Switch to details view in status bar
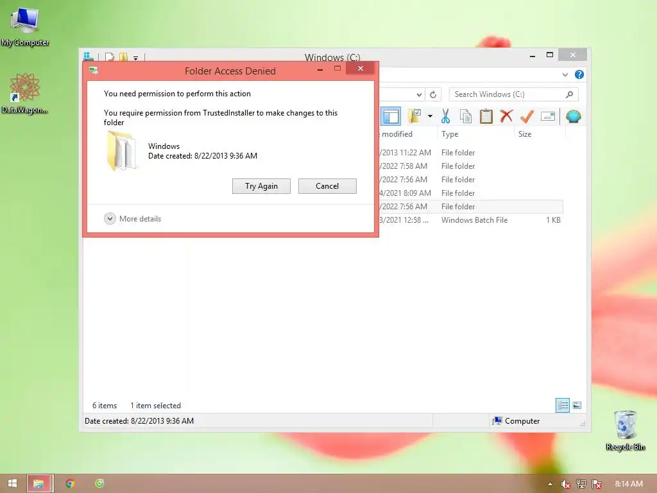The height and width of the screenshot is (493, 657). pos(562,406)
